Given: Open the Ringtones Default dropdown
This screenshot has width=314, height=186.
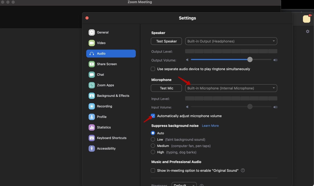Looking at the screenshot, I should click(x=184, y=184).
